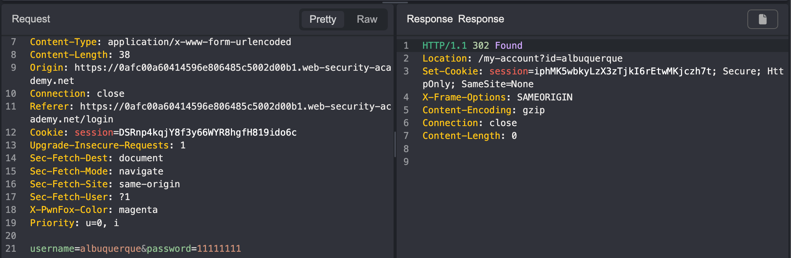Viewport: 791px width, 258px height.
Task: Click the document icon in the Response panel
Action: 762,19
